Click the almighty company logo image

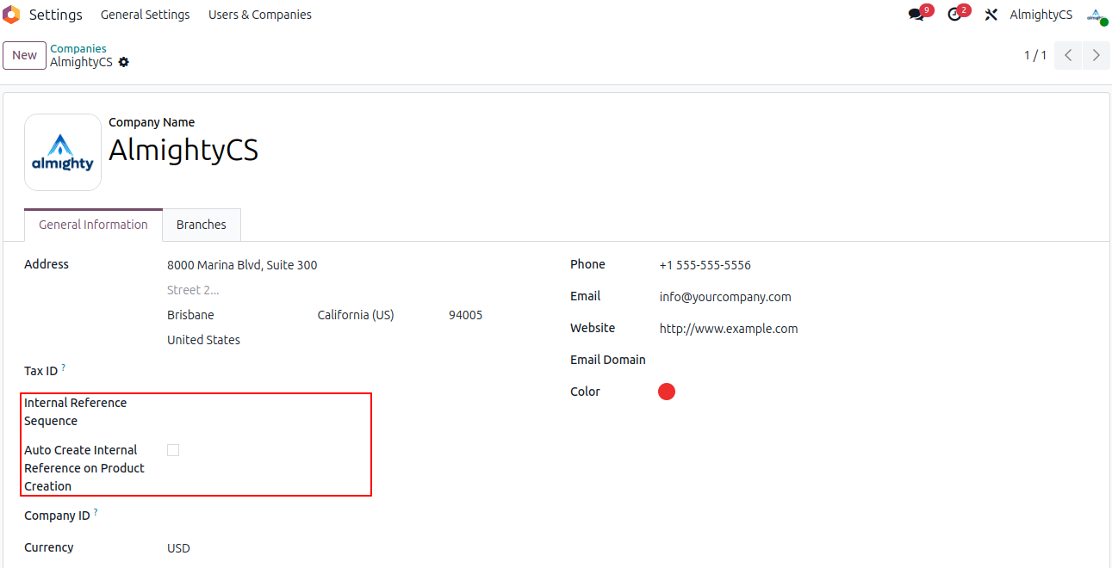63,152
